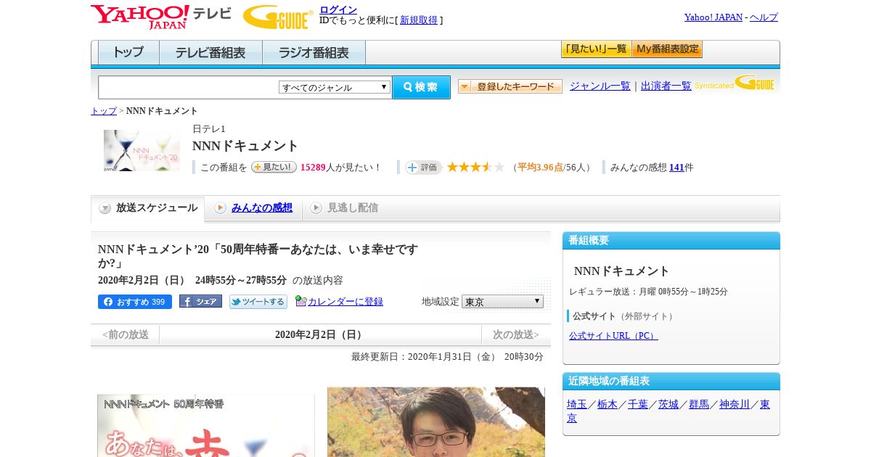Click the 15289 want-to-watch count text
The height and width of the screenshot is (457, 871).
pos(313,168)
